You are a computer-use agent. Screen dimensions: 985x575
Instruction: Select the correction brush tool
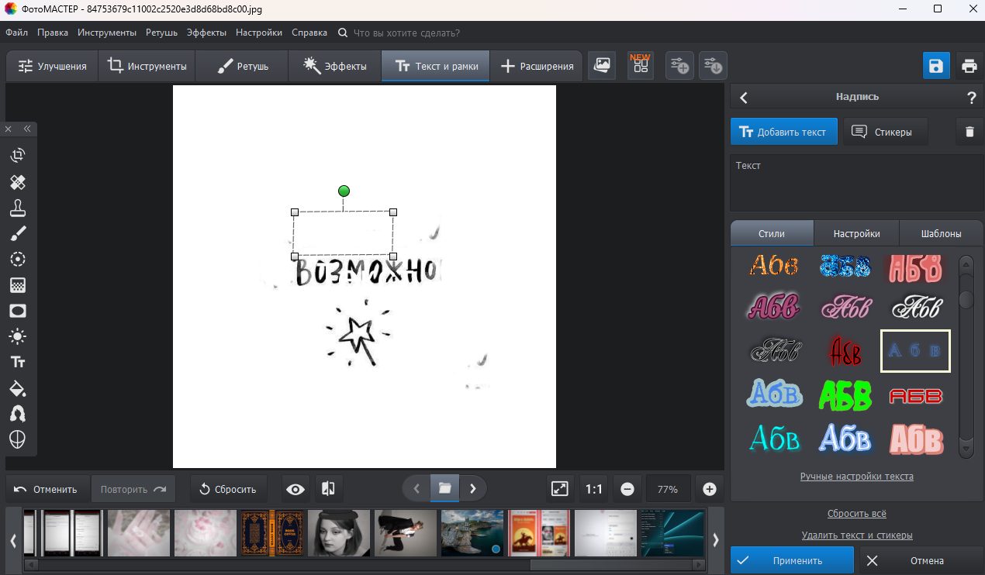[x=18, y=233]
